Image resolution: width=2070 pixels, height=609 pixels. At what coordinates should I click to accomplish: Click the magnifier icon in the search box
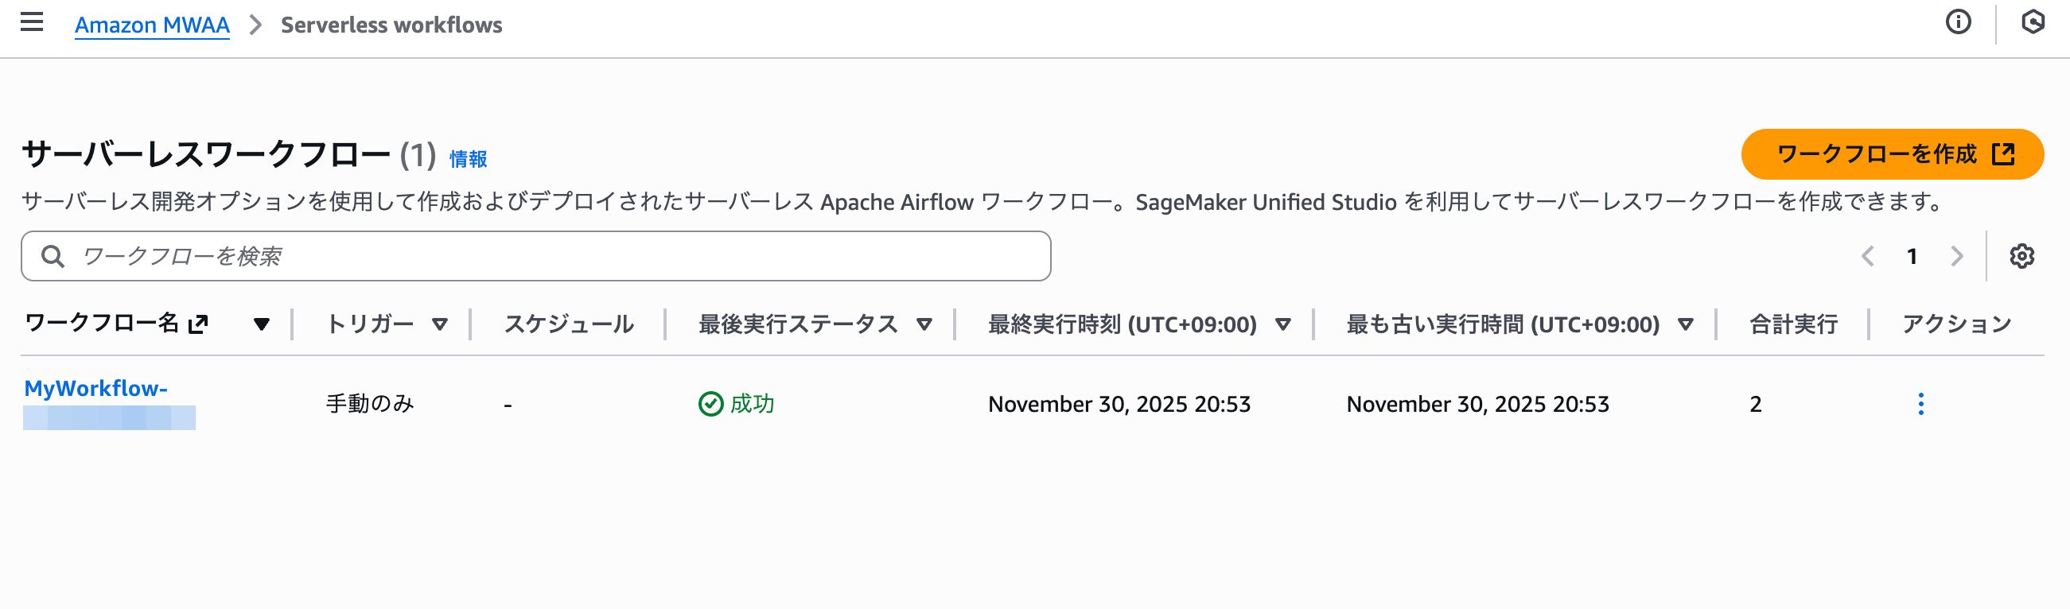point(53,255)
